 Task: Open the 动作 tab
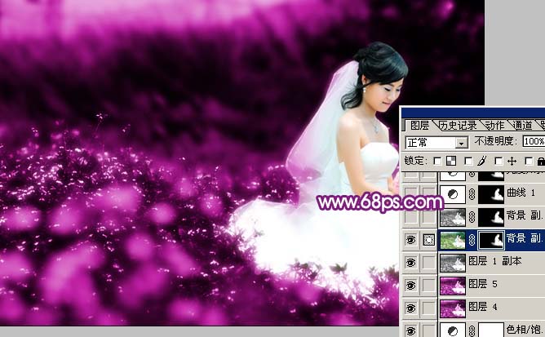[x=494, y=125]
